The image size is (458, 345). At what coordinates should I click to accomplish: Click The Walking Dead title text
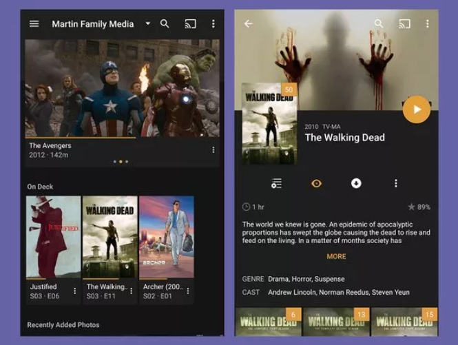tap(344, 138)
